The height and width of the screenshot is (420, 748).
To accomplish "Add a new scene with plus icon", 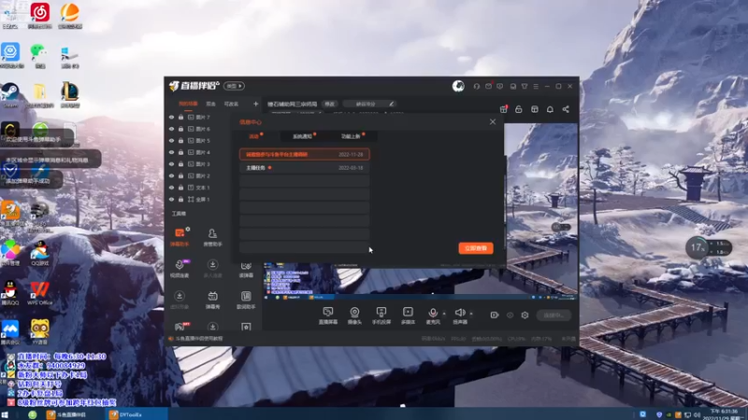I will [255, 104].
